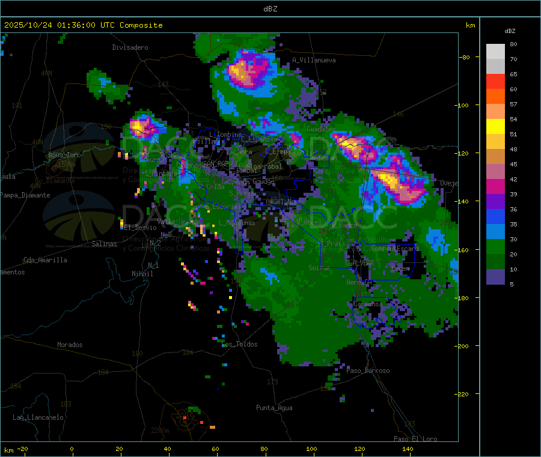Click the Carmensa map label
The width and height of the screenshot is (541, 457).
(x=368, y=304)
